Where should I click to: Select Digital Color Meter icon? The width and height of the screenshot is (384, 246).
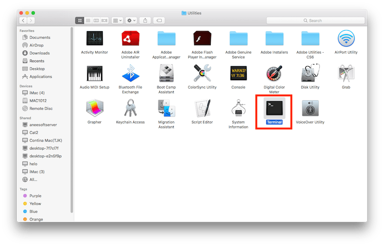pos(274,73)
